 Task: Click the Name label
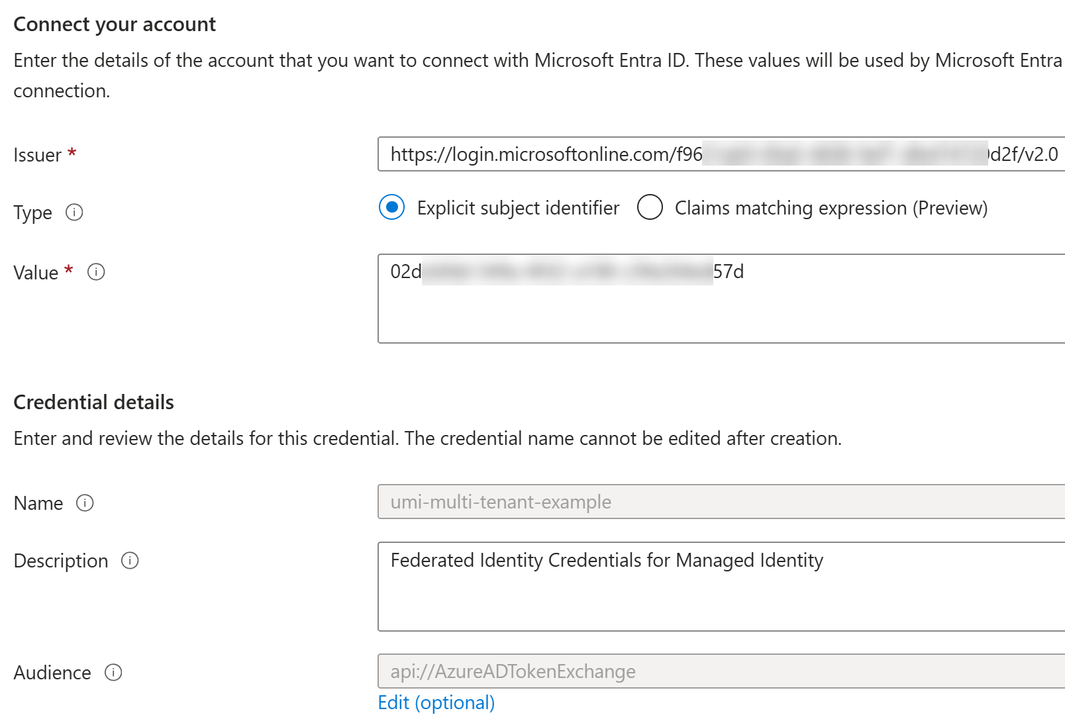click(38, 503)
